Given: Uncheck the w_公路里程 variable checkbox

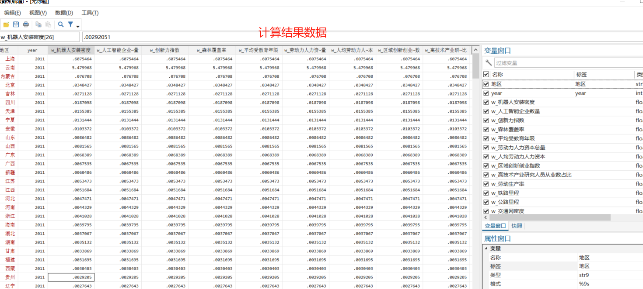Looking at the screenshot, I should pos(486,202).
